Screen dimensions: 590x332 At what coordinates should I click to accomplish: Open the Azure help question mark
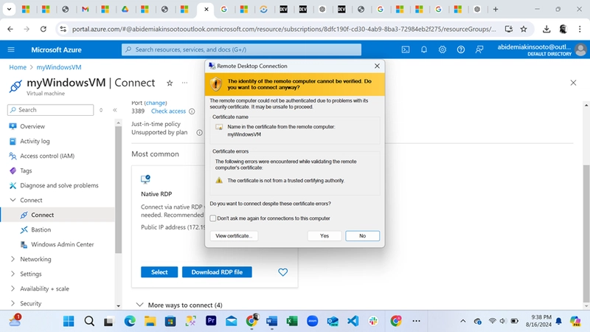pos(460,49)
